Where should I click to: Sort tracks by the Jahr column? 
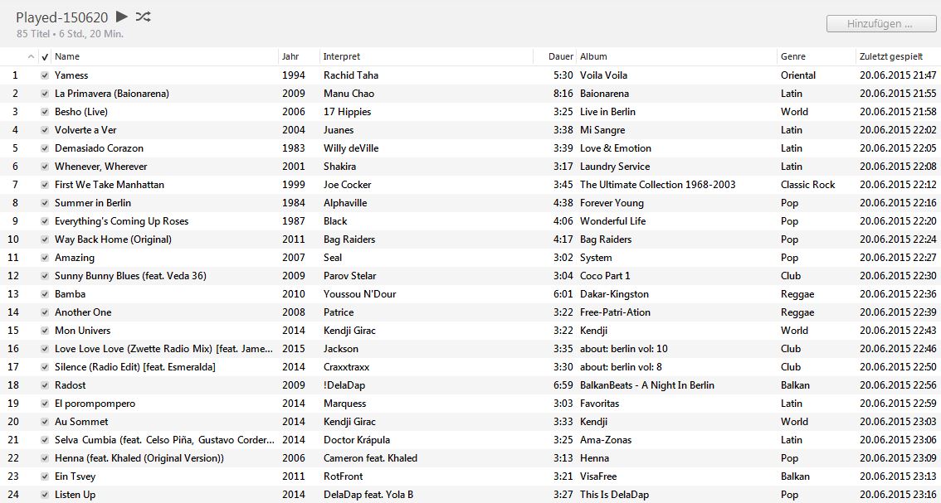290,56
